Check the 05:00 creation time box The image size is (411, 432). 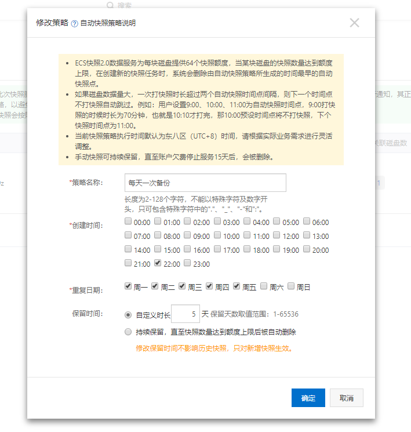point(277,221)
